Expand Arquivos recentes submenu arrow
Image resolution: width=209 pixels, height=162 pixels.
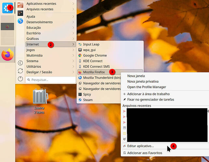pyautogui.click(x=73, y=9)
